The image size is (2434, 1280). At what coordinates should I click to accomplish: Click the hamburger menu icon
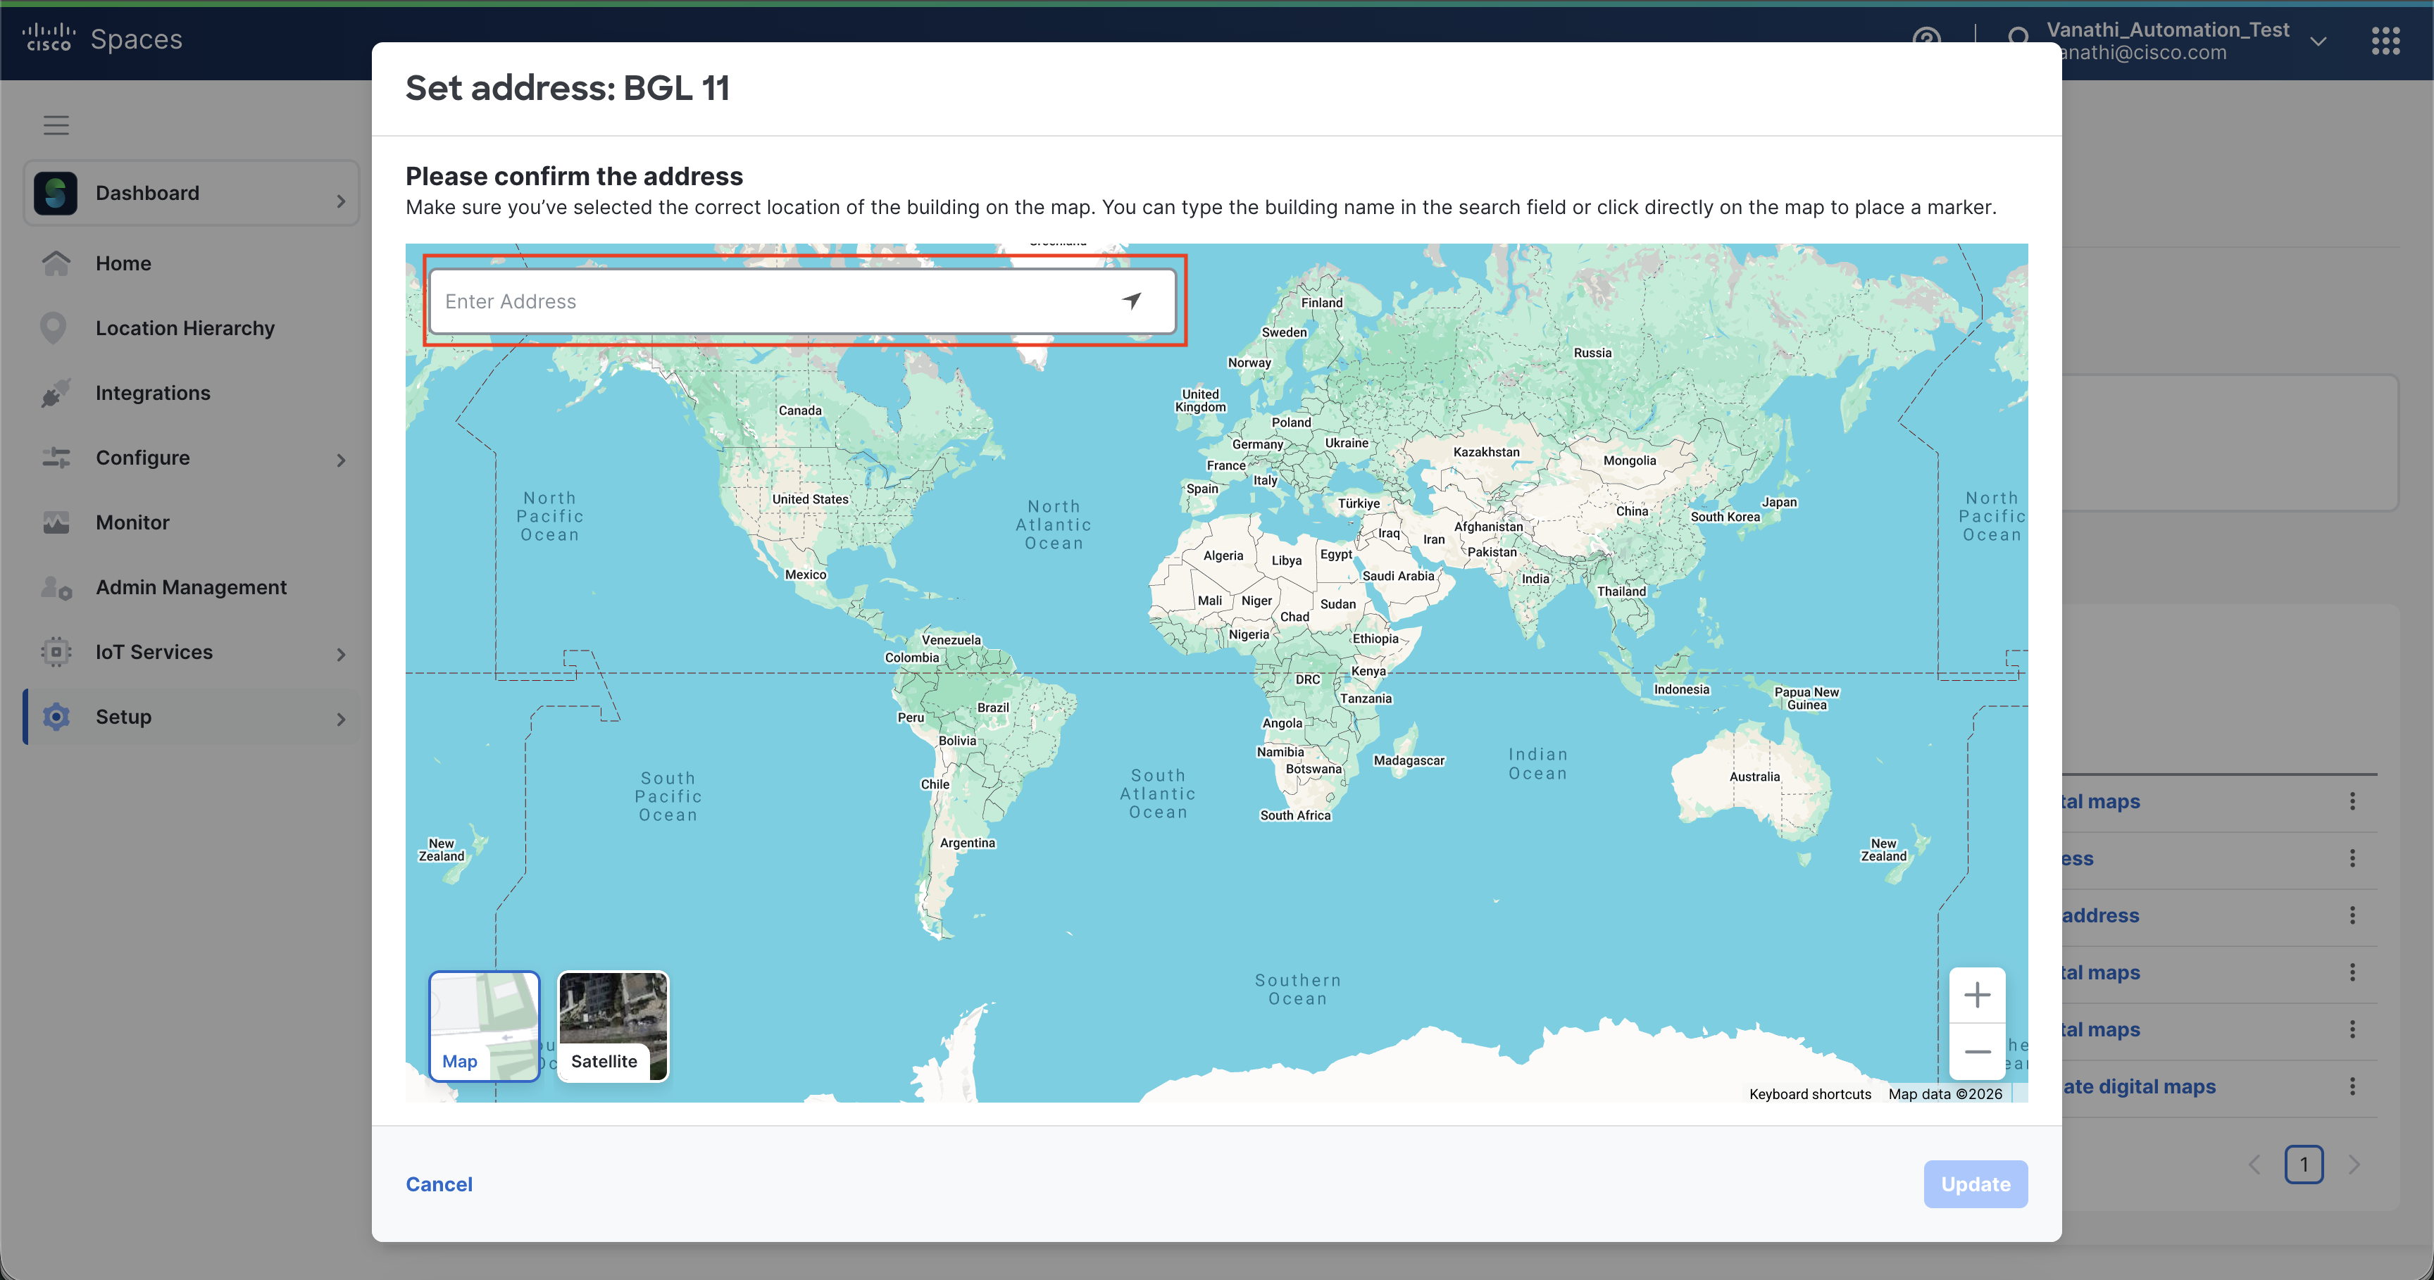(x=56, y=125)
